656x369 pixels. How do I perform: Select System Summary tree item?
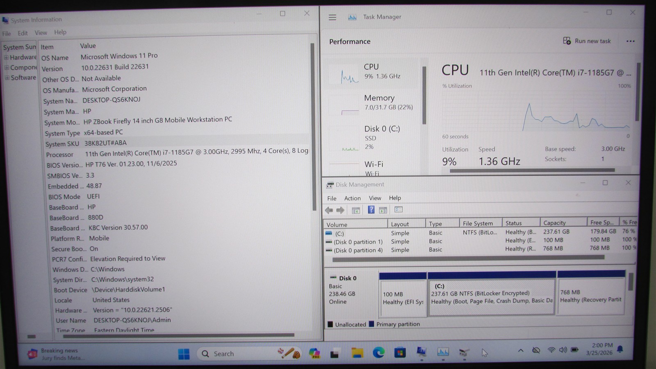[20, 47]
